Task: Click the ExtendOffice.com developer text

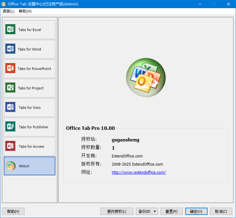Action: click(x=127, y=156)
